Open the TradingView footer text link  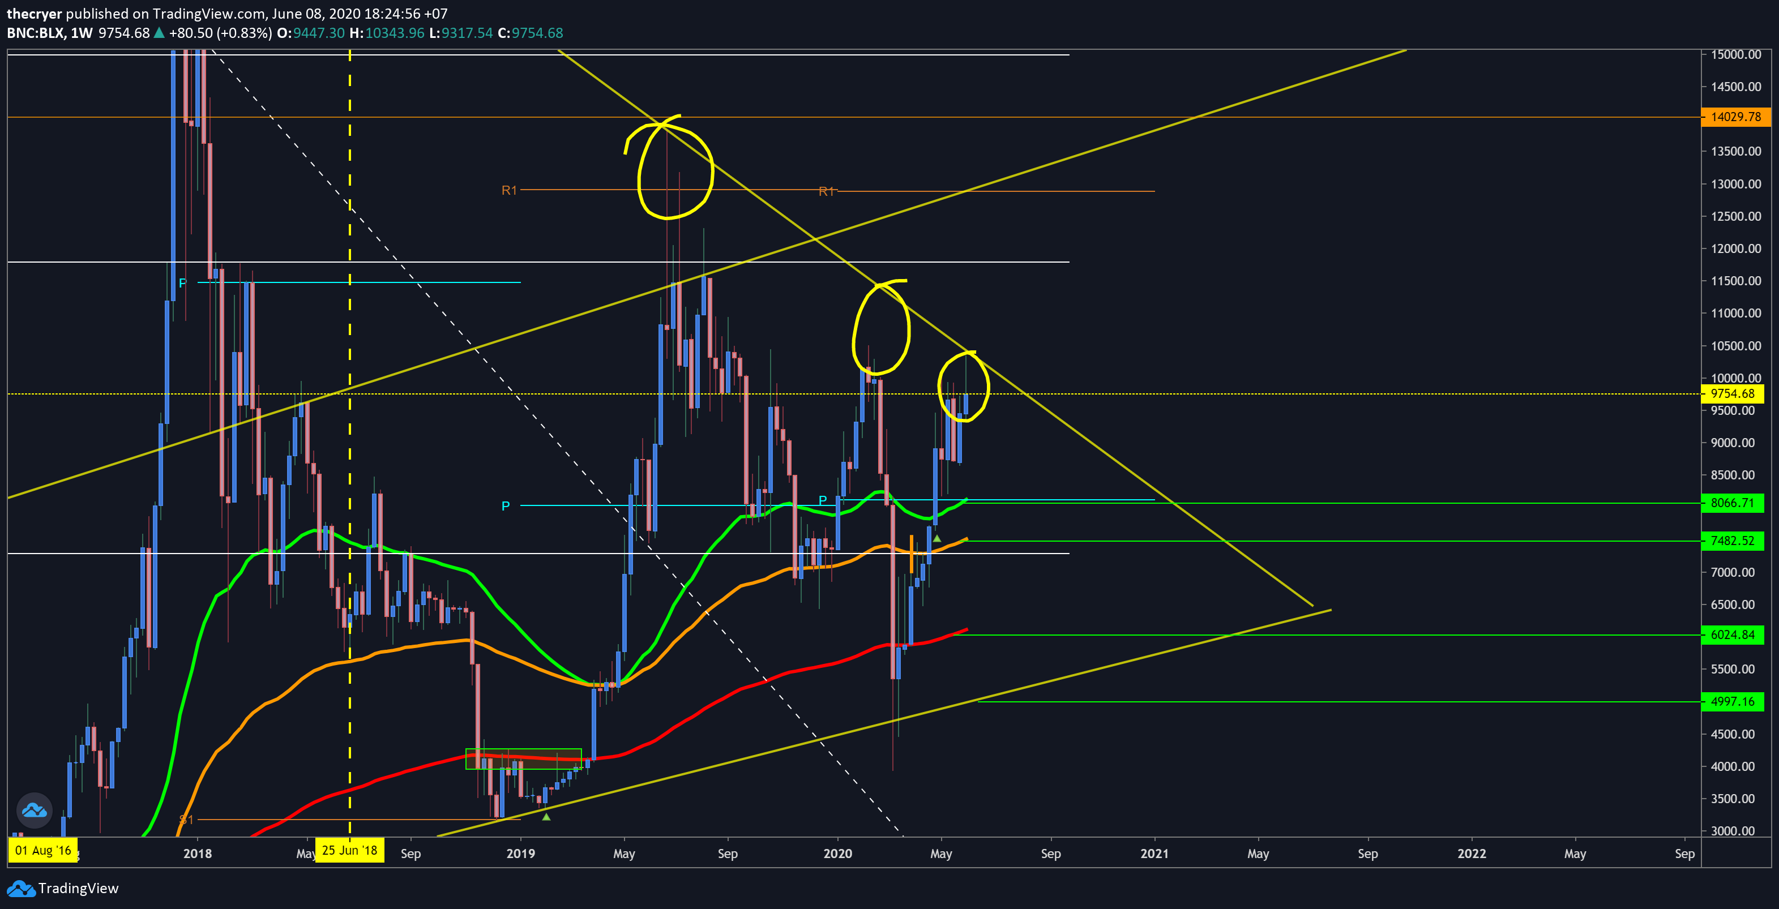[x=78, y=888]
